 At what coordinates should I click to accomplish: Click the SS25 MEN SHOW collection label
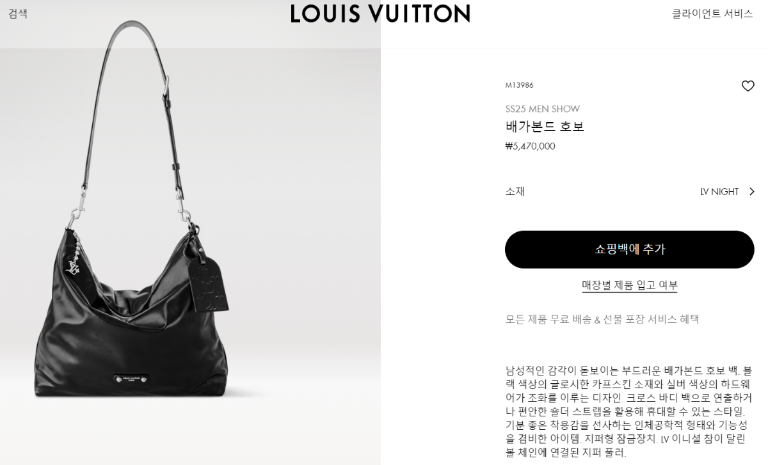pos(543,109)
